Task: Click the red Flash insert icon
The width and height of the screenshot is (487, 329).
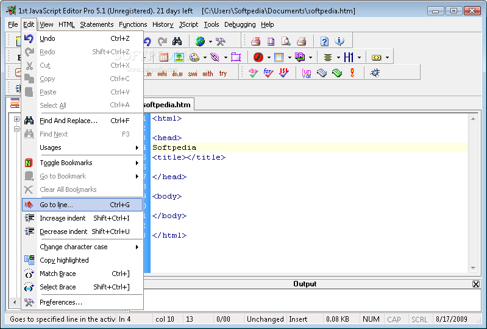Action: click(258, 57)
